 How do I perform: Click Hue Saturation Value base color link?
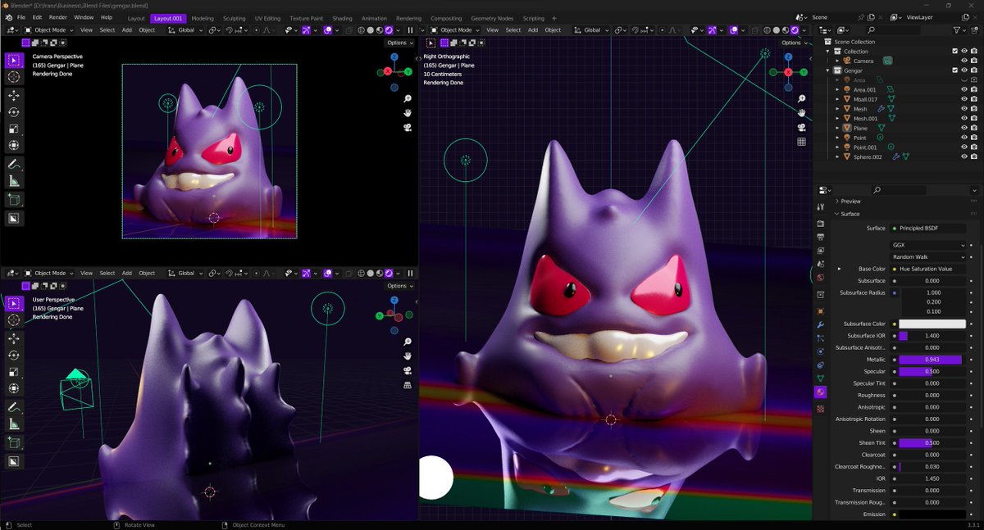(929, 269)
